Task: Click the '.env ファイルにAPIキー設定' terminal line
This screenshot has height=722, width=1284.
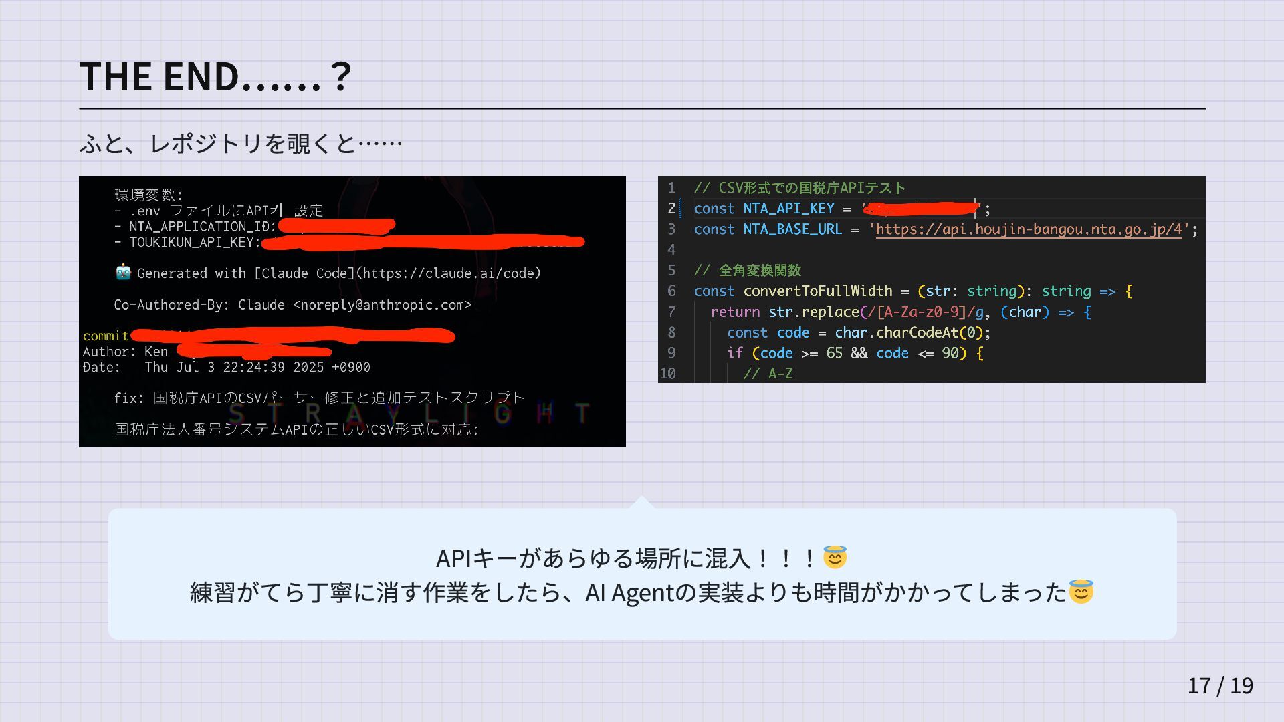Action: pyautogui.click(x=218, y=211)
